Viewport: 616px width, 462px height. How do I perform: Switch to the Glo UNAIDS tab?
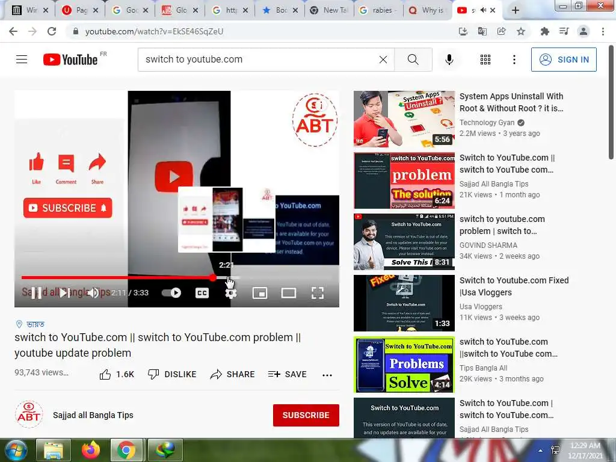pos(180,10)
